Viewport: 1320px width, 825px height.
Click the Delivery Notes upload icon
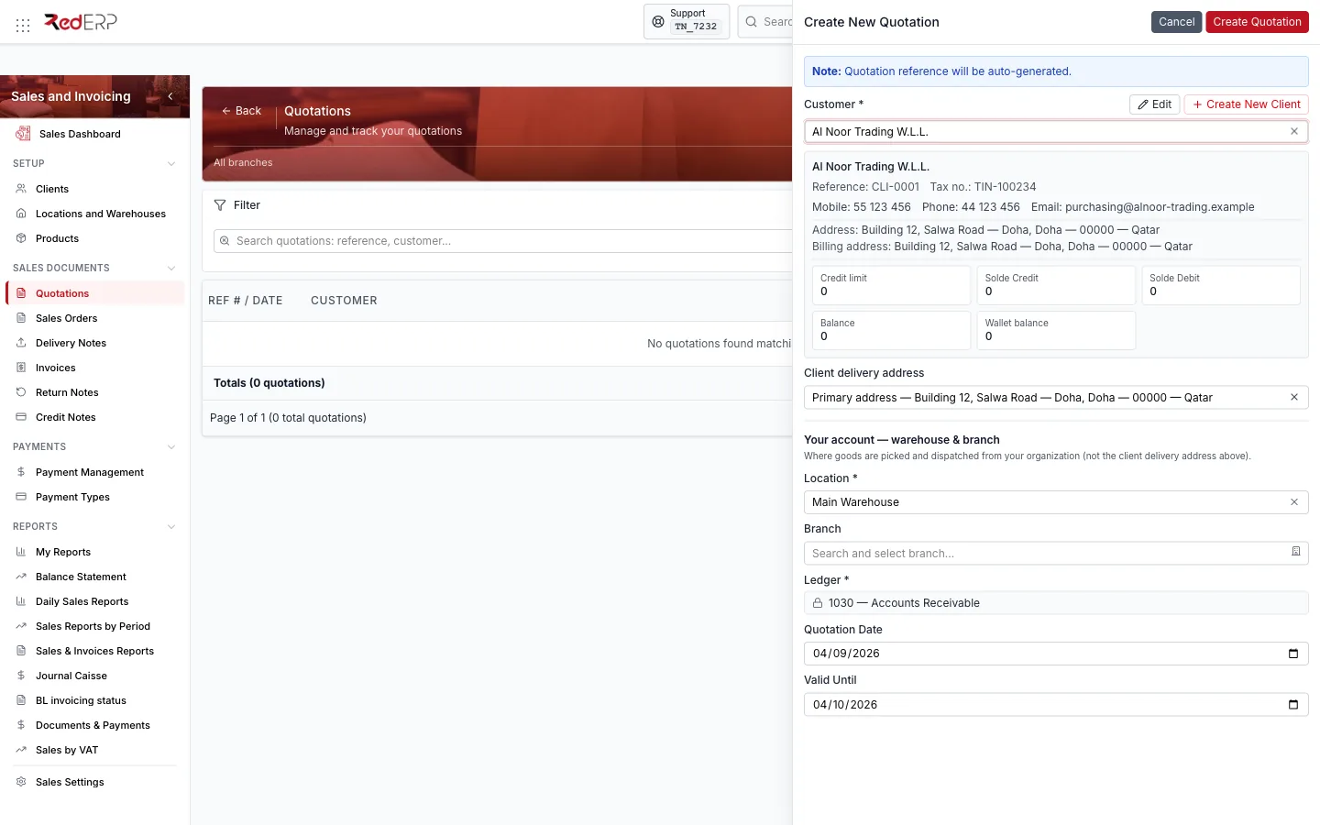(x=21, y=343)
